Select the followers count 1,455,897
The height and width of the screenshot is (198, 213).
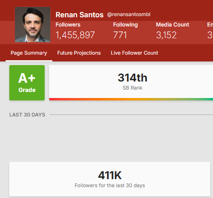click(75, 35)
